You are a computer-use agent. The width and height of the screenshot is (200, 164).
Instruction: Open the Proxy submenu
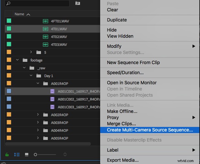150,117
